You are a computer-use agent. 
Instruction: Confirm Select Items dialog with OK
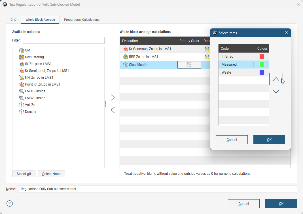[x=269, y=140]
